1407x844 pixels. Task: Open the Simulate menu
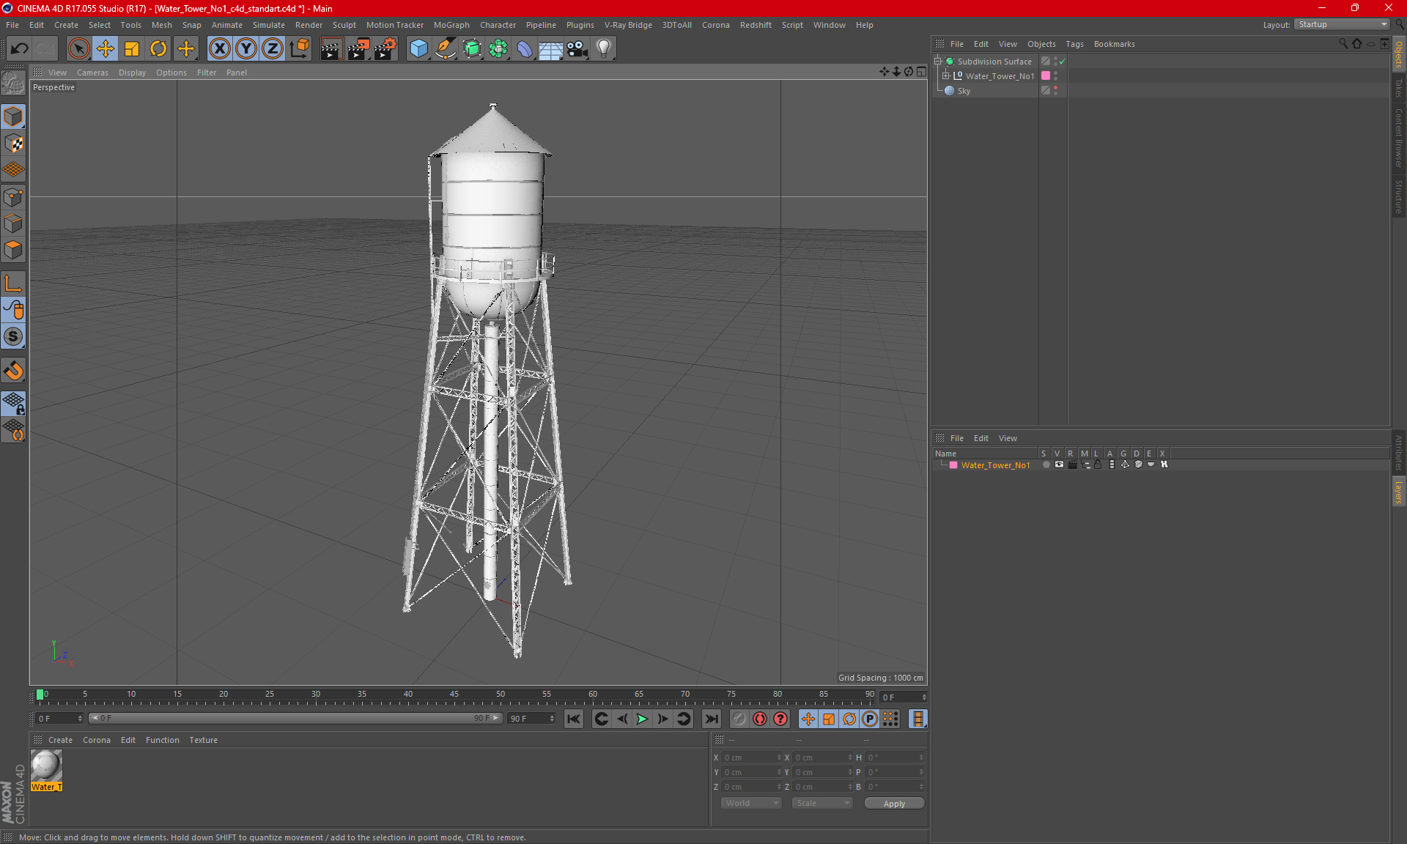(x=269, y=25)
